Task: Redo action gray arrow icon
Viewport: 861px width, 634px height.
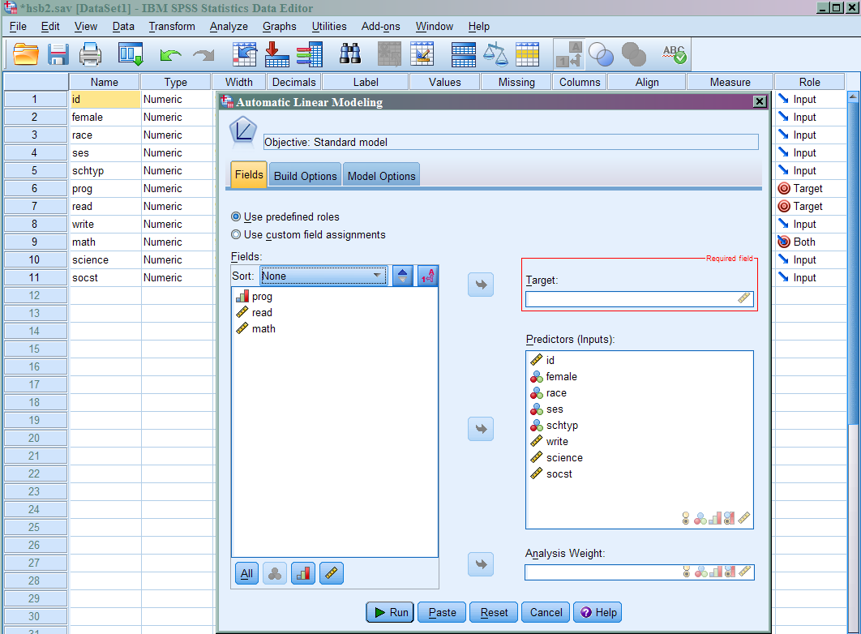Action: tap(203, 55)
